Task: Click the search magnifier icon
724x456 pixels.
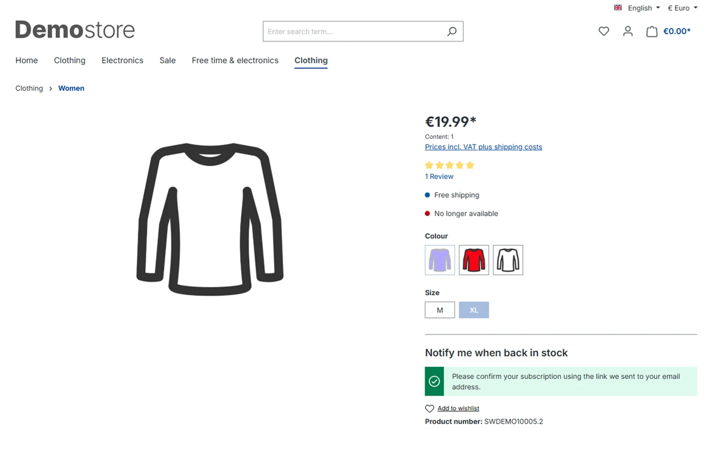Action: [x=452, y=31]
